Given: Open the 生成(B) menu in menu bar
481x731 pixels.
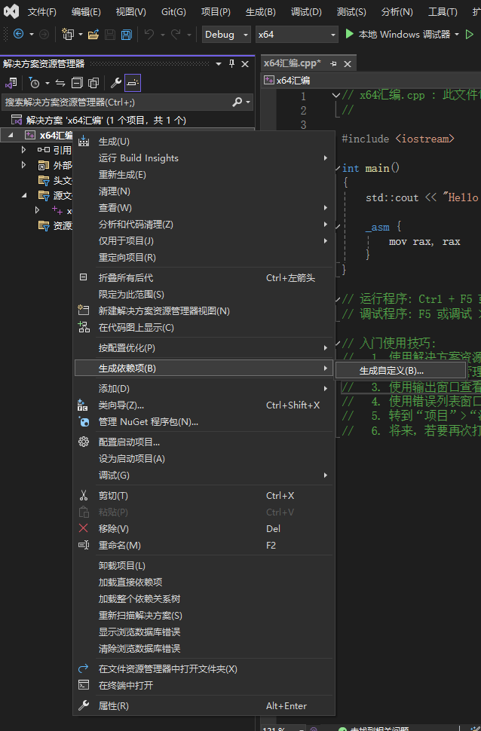Looking at the screenshot, I should pyautogui.click(x=260, y=11).
